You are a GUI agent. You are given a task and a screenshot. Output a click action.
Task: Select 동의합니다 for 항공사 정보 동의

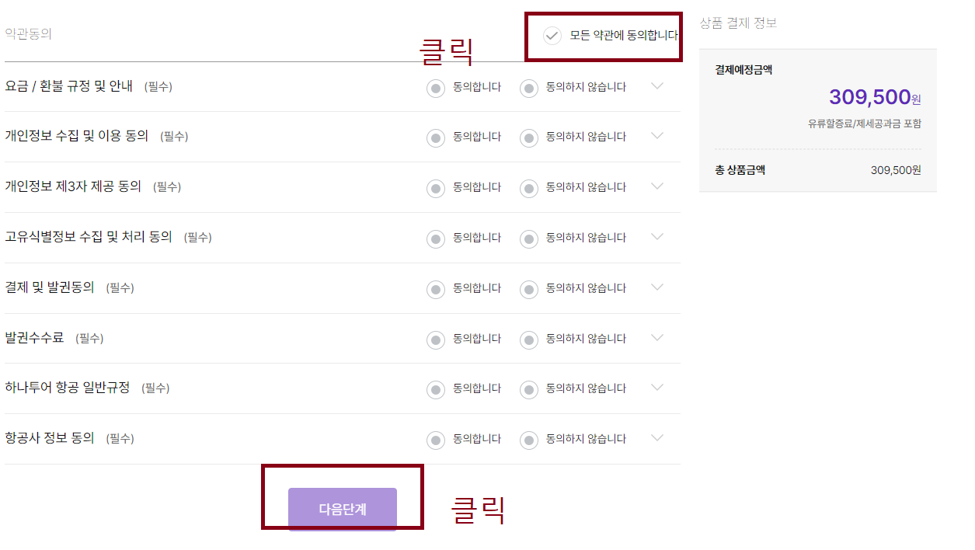pos(436,439)
